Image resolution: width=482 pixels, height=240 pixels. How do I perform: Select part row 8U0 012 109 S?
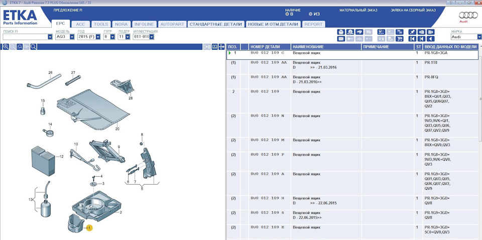pos(352,217)
